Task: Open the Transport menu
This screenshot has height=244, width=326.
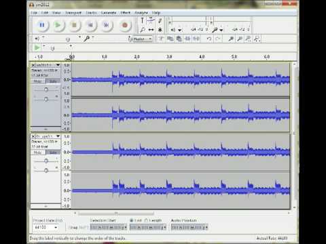Action: [73, 13]
